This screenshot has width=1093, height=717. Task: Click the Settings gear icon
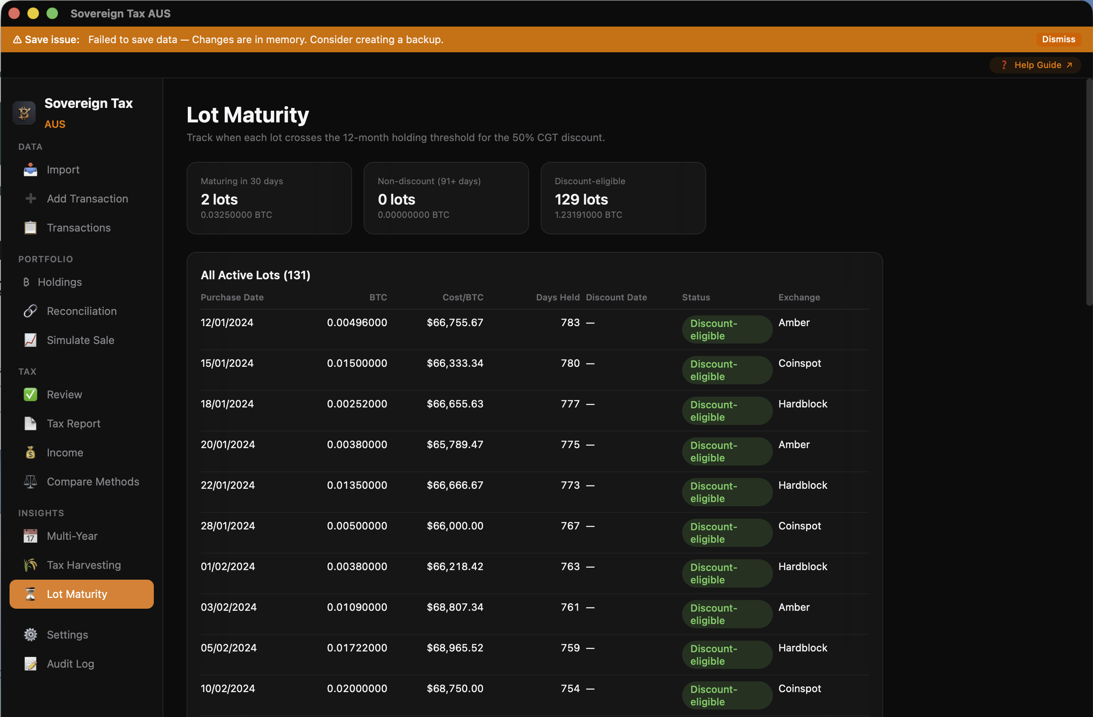[x=30, y=635]
